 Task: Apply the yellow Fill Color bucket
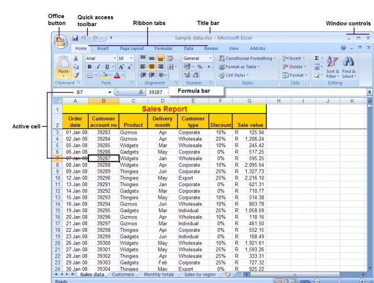coord(104,75)
